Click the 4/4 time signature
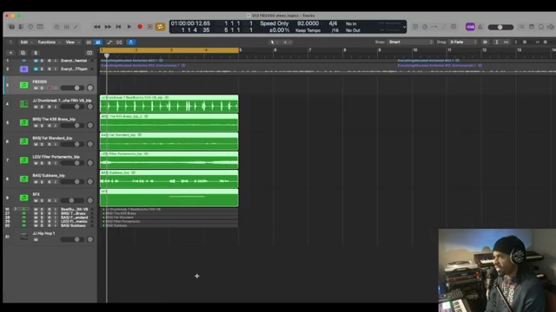556x312 pixels. click(333, 23)
